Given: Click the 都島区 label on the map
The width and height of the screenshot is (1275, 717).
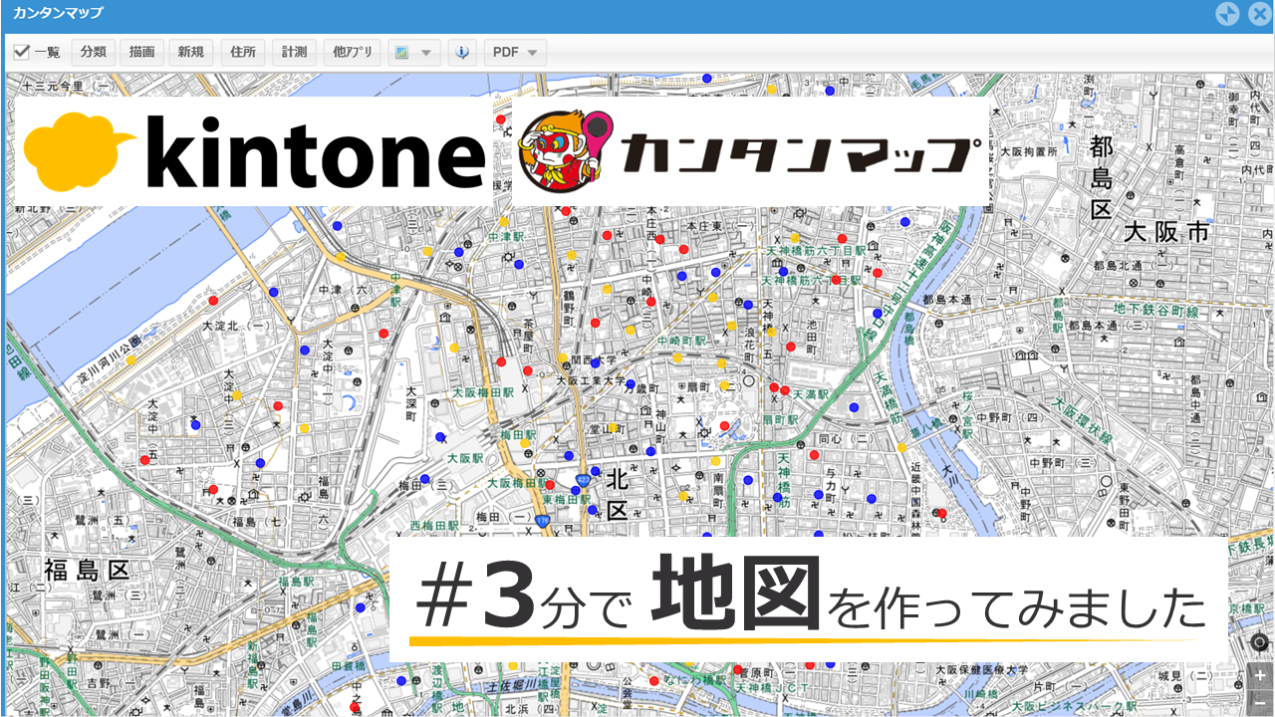Looking at the screenshot, I should (x=1101, y=179).
